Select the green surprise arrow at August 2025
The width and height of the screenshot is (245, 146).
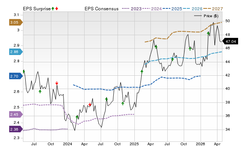(173, 59)
